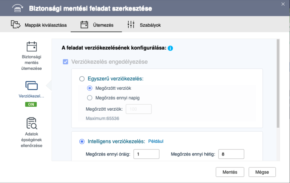
Task: Click the Mégse button
Action: click(262, 172)
